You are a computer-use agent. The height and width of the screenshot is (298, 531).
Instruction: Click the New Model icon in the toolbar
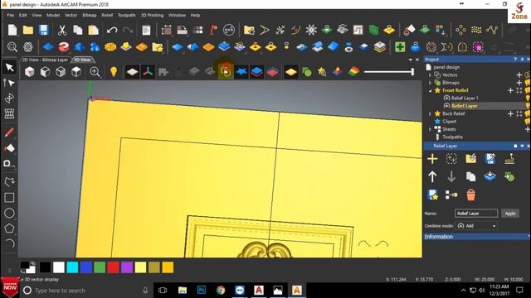[12, 30]
